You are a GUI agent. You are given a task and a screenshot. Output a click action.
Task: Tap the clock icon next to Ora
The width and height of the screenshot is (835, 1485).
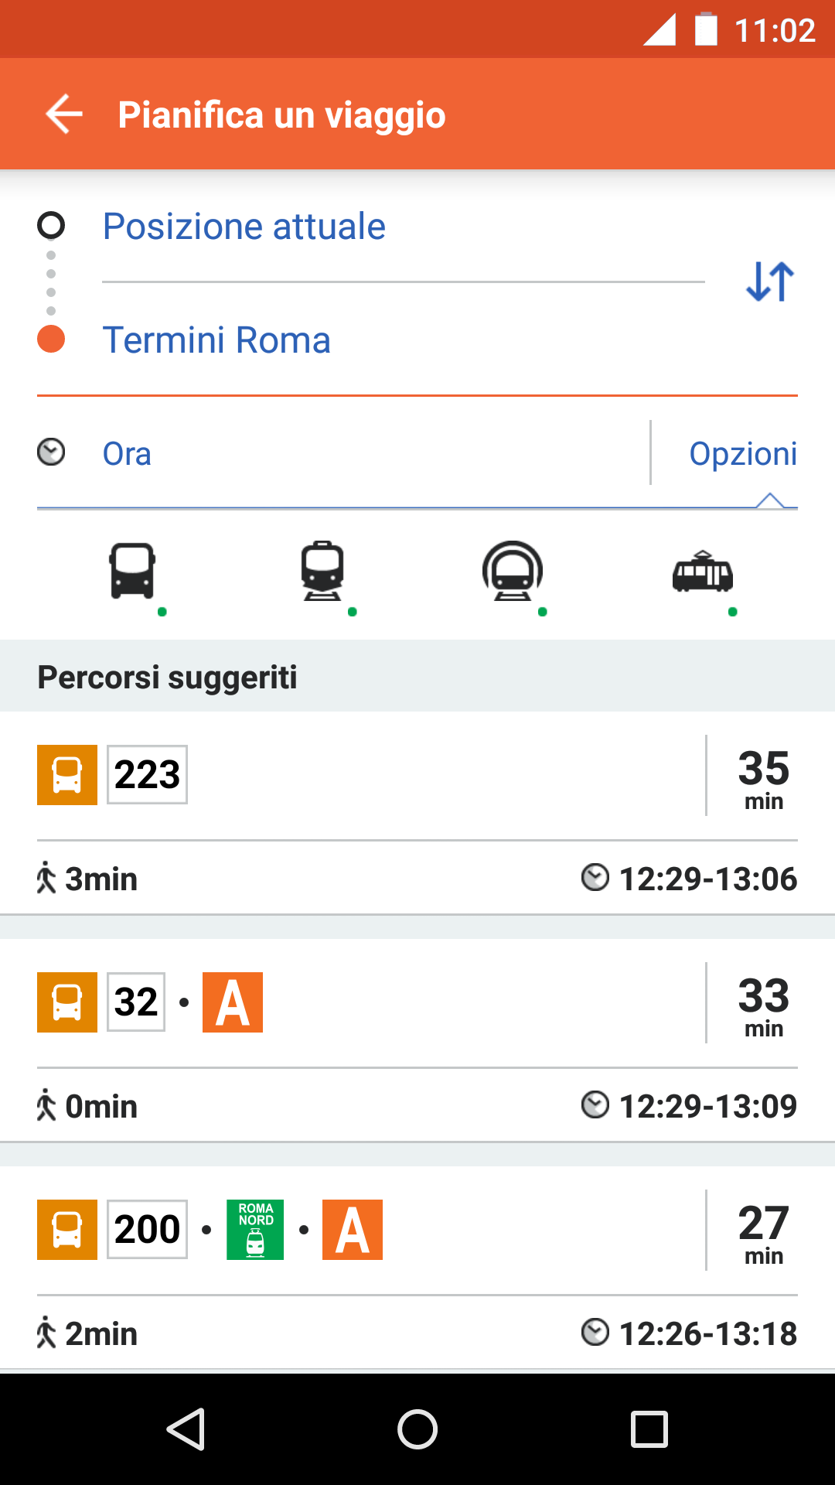point(52,452)
